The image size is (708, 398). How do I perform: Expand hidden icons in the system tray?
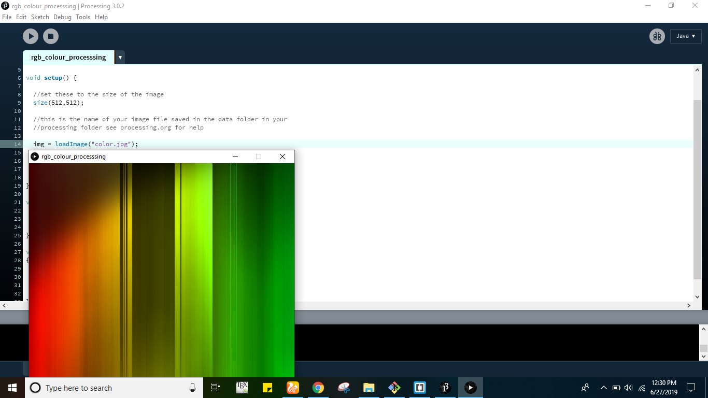603,387
